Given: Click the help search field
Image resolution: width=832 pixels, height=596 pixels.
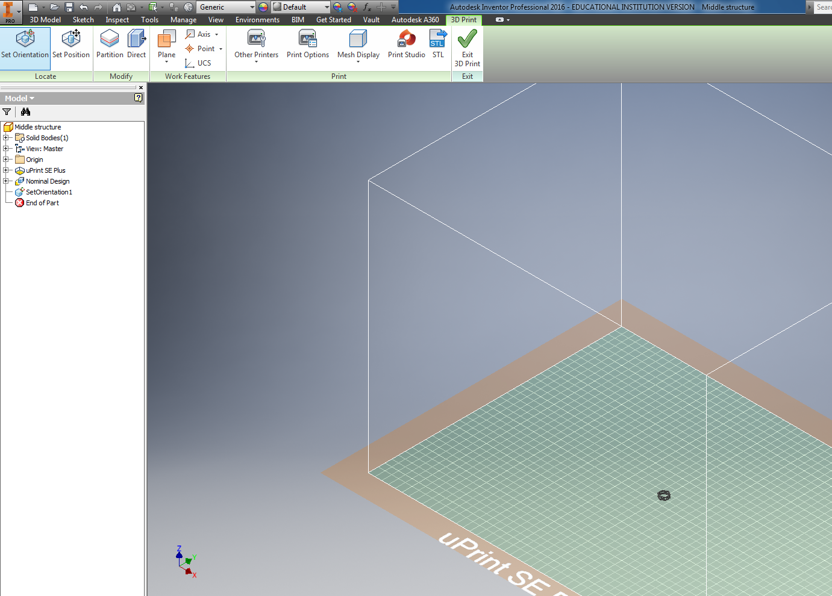Looking at the screenshot, I should tap(823, 7).
